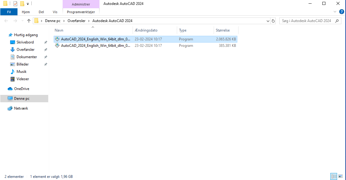Click the Properties icon in quick access toolbar
The width and height of the screenshot is (346, 180).
(15, 4)
